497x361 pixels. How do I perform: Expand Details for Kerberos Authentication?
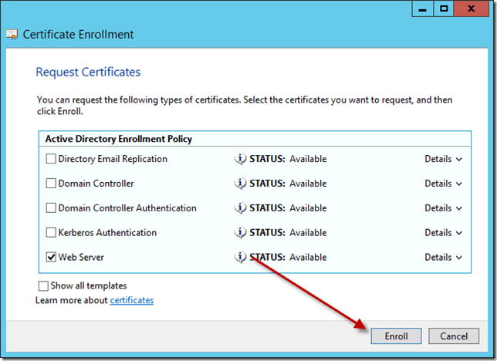click(443, 233)
